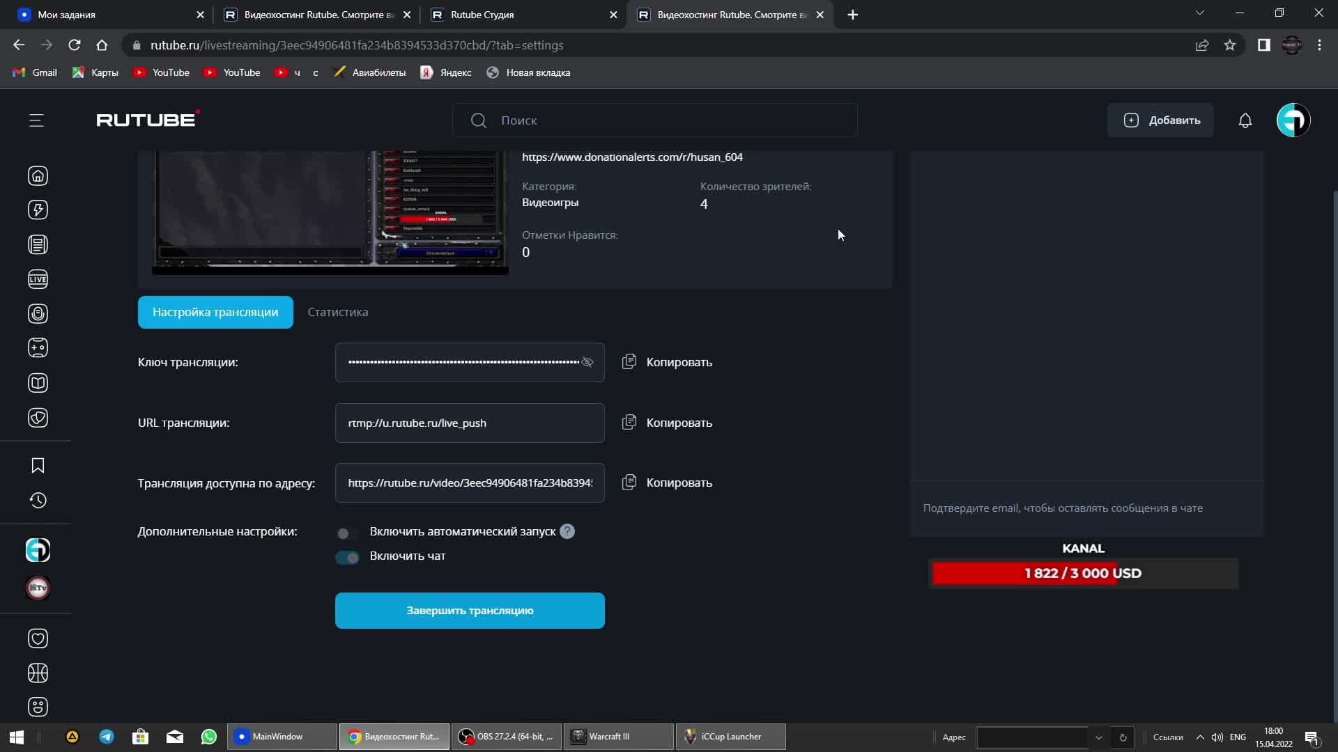Open watch history sidebar icon
Screen dimensions: 1338x752
[x=38, y=500]
